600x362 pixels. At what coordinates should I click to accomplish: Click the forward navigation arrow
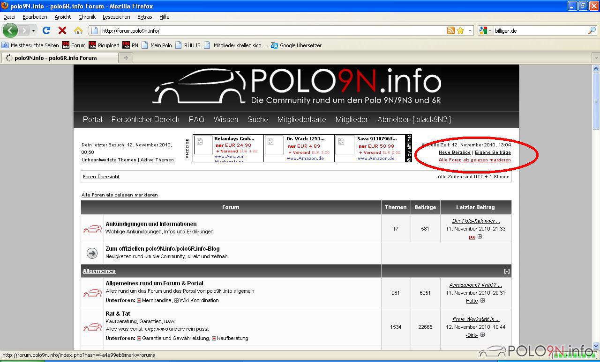click(24, 30)
